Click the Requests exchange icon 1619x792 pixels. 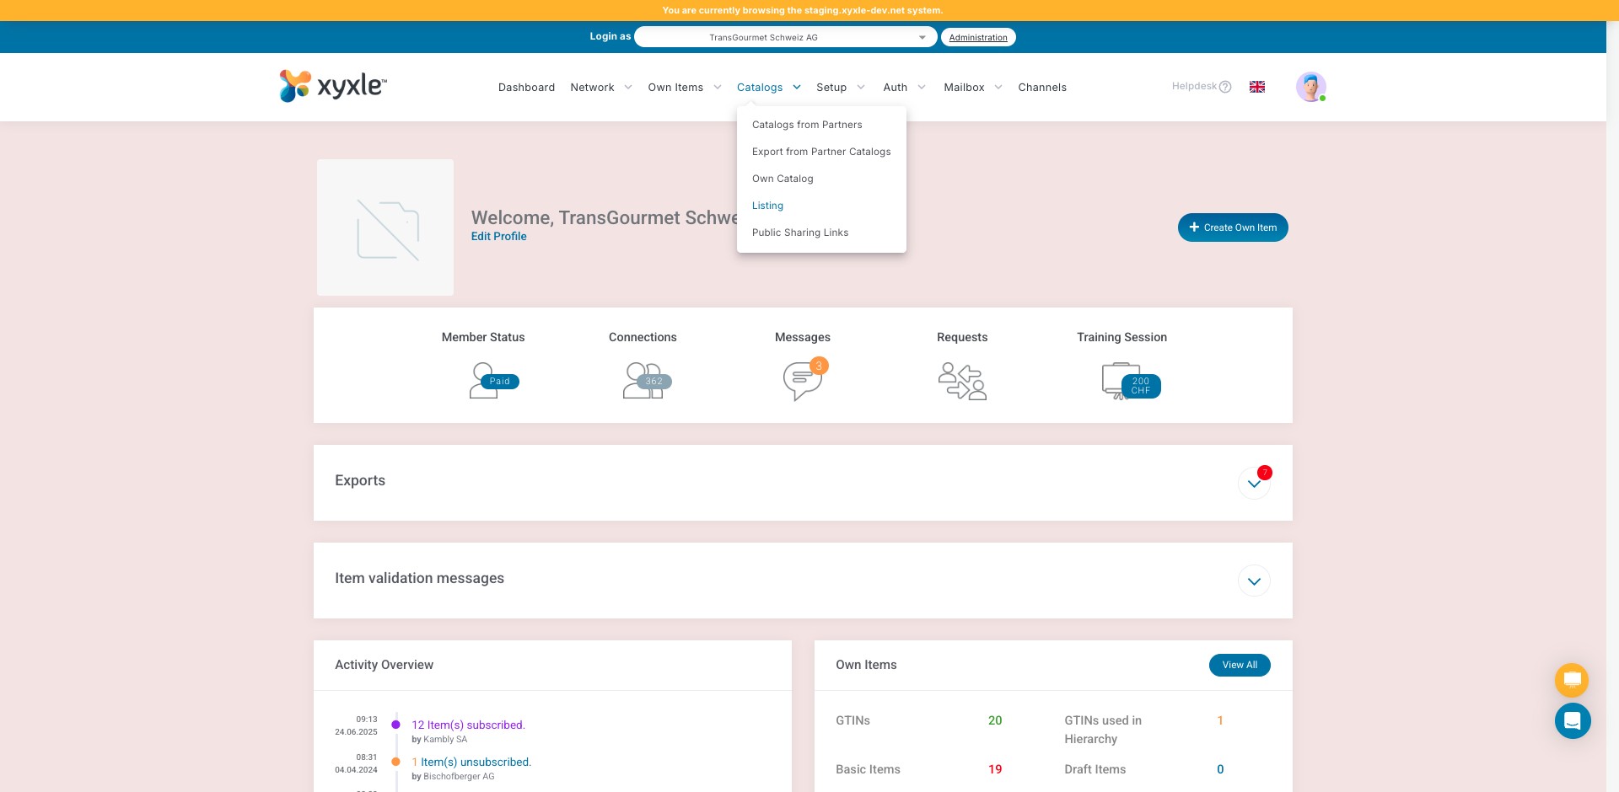click(x=962, y=381)
